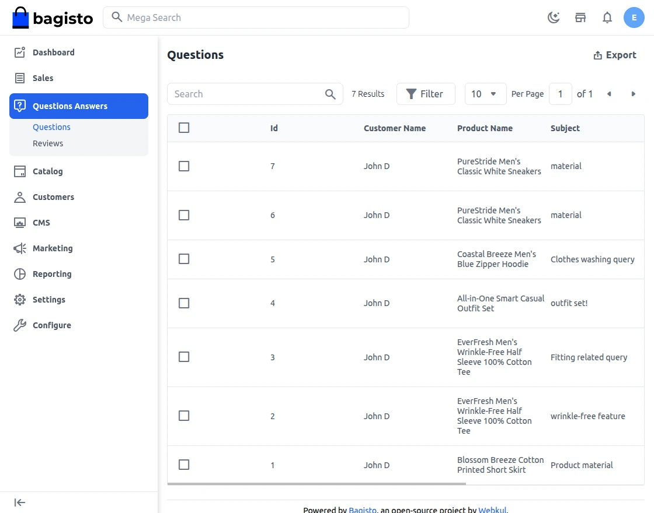The image size is (654, 513).
Task: Go to next page arrow
Action: [x=633, y=94]
